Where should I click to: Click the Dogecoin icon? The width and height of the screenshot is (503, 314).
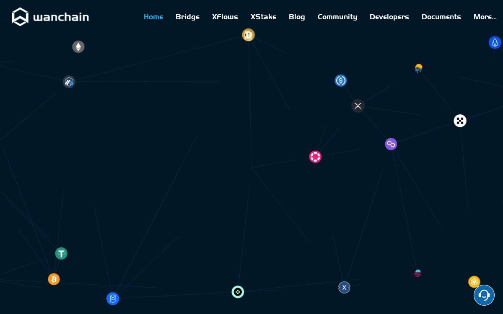[x=249, y=35]
